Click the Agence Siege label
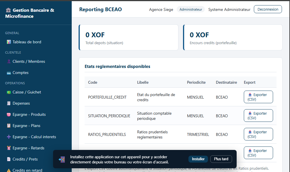This screenshot has height=172, width=290. [161, 10]
